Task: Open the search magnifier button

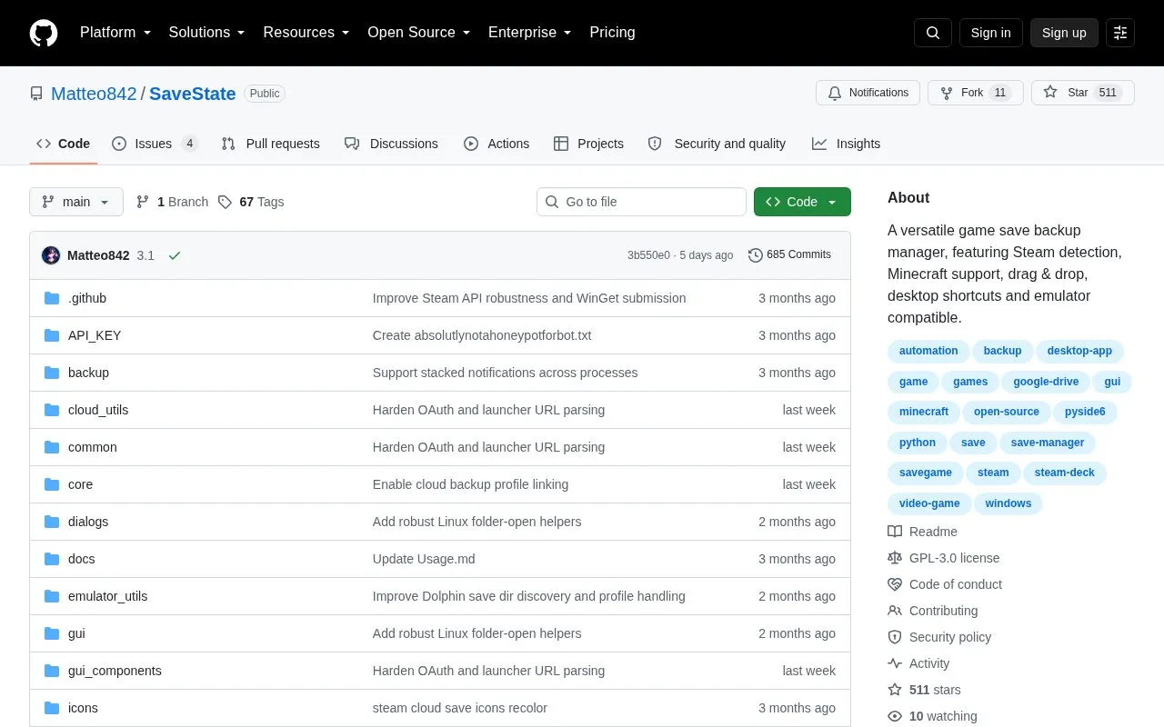Action: (x=933, y=33)
